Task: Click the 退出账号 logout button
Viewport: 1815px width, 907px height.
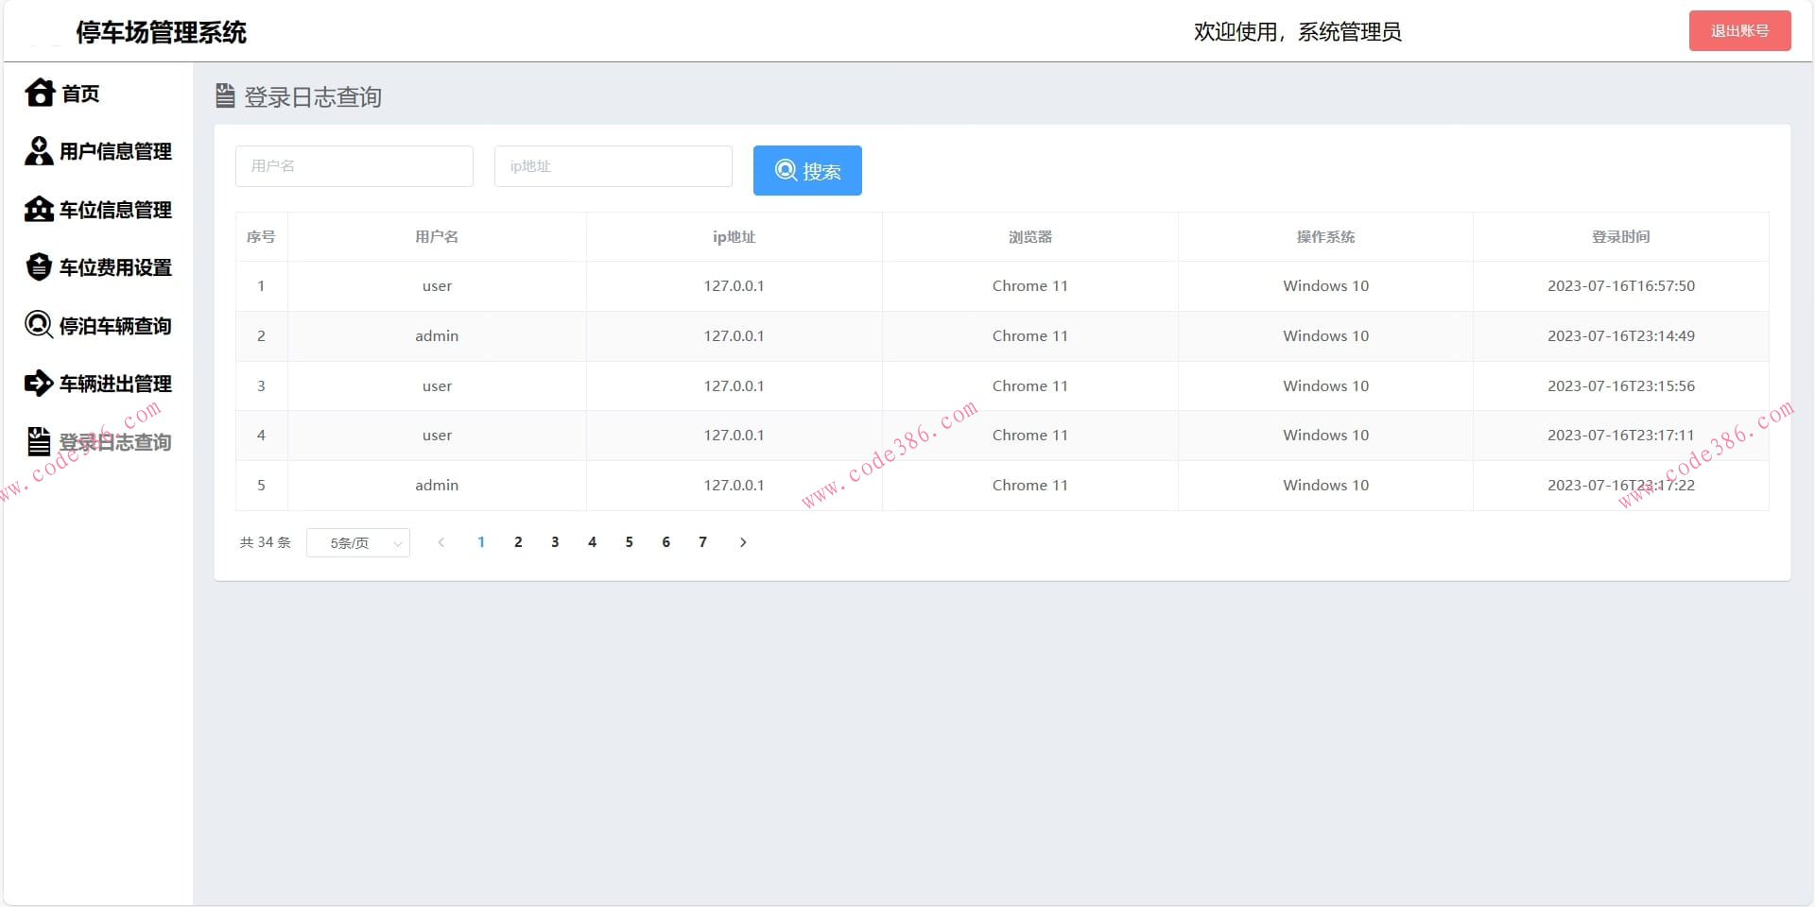Action: [x=1739, y=30]
